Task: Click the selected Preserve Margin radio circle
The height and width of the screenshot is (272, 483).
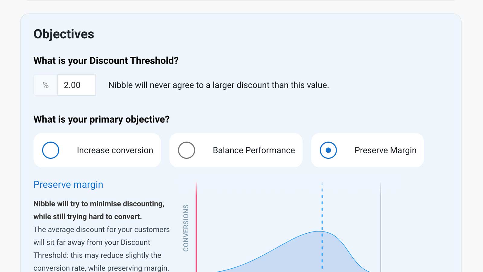Action: pyautogui.click(x=328, y=150)
